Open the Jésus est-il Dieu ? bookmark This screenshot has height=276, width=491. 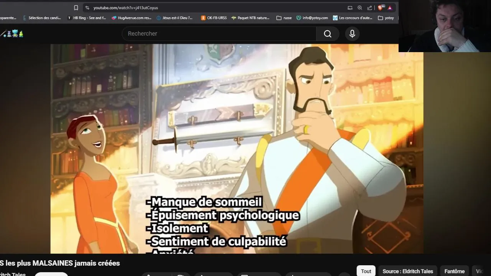(x=175, y=18)
